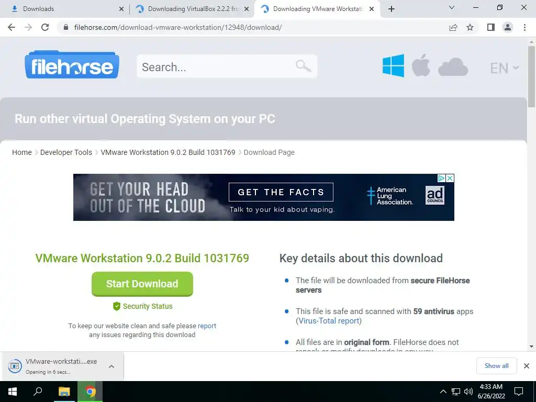Open the Windows Start menu

point(13,392)
